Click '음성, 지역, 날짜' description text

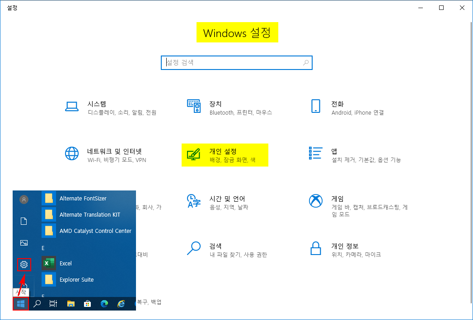(x=229, y=207)
